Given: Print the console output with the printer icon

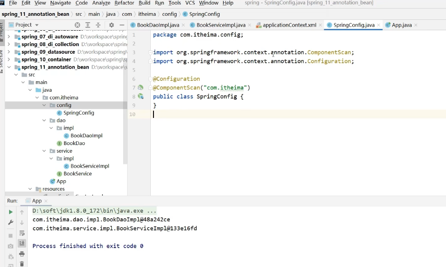Looking at the screenshot, I should [22, 254].
